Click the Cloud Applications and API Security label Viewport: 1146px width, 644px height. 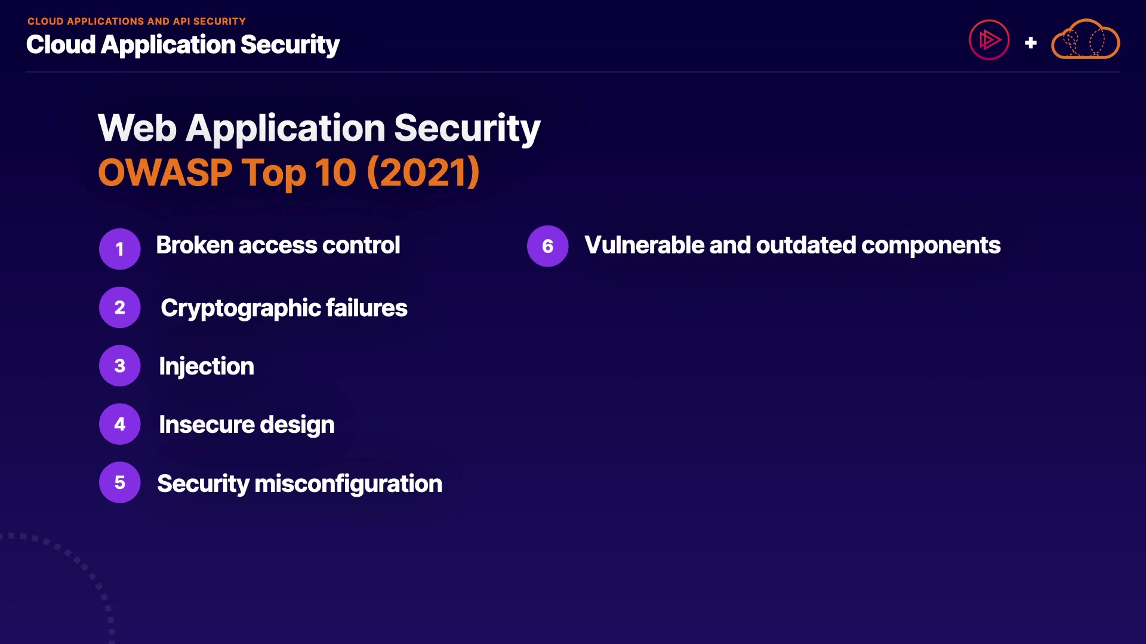click(x=137, y=21)
